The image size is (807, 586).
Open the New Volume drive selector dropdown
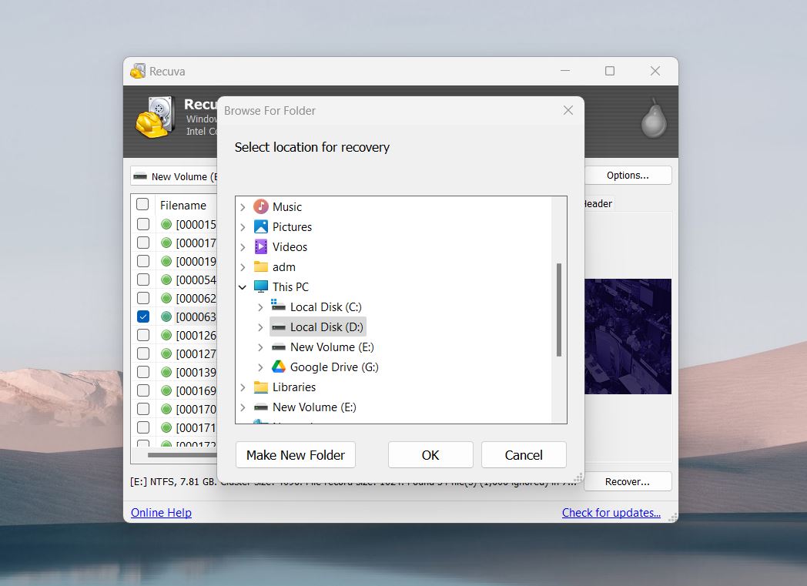pyautogui.click(x=174, y=176)
